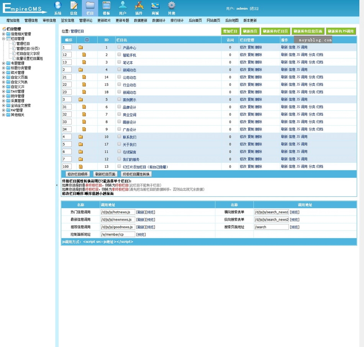Focus the /d/js/js/hotnews.js address field
364x347 pixels.
click(x=118, y=212)
